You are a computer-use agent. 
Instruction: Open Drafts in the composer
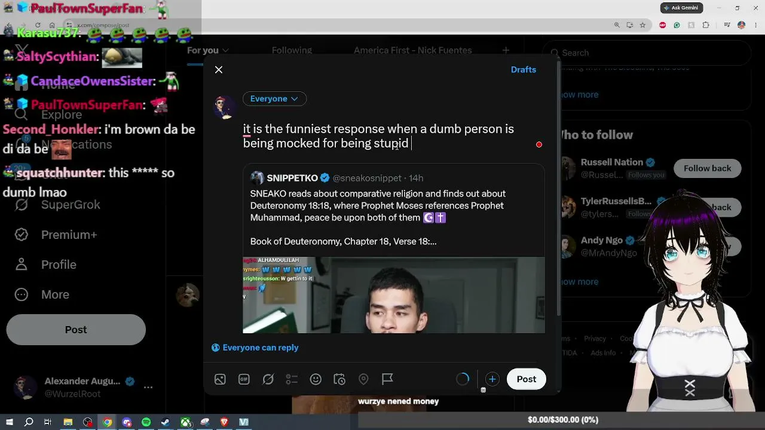[524, 70]
